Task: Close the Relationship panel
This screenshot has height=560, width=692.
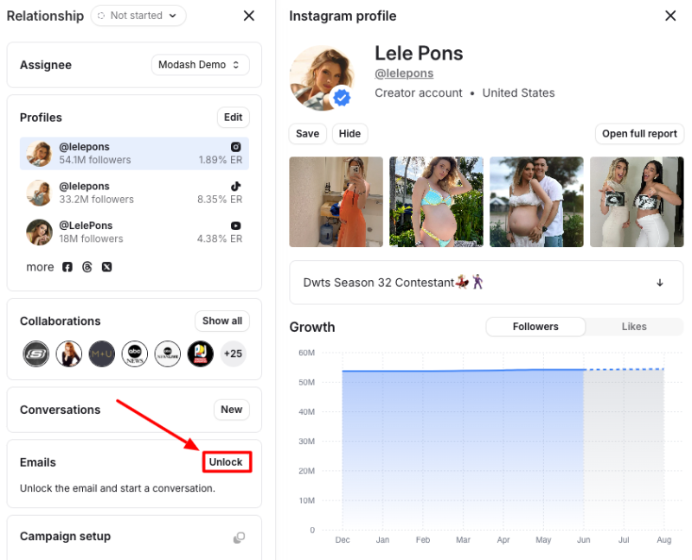Action: click(x=249, y=16)
